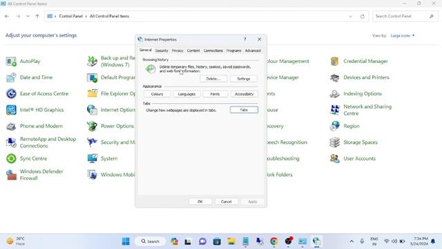The image size is (442, 249).
Task: Open the Date and Time icon
Action: tap(11, 77)
